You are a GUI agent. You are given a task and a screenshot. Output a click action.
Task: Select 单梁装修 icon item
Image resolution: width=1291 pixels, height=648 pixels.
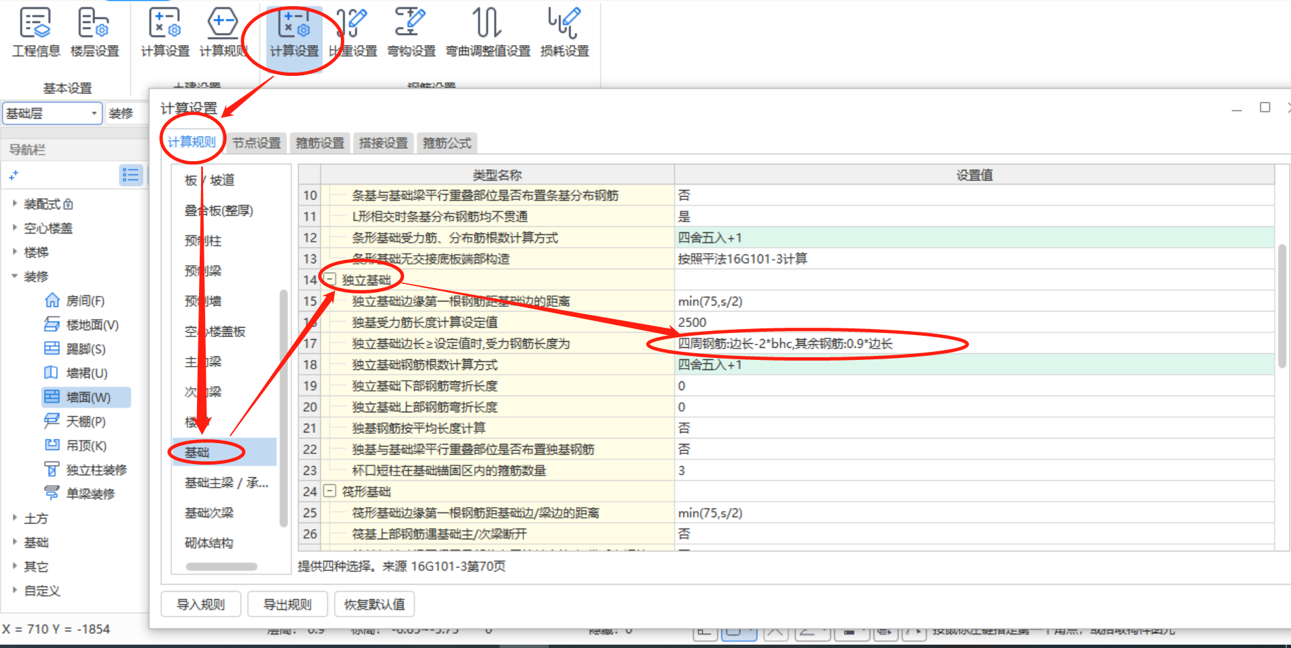[52, 494]
